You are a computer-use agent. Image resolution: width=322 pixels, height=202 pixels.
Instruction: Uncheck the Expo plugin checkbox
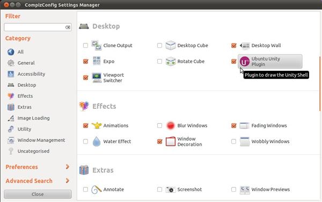(x=86, y=61)
